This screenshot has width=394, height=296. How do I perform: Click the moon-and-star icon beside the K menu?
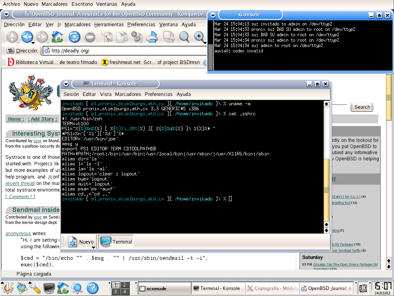tap(22, 288)
